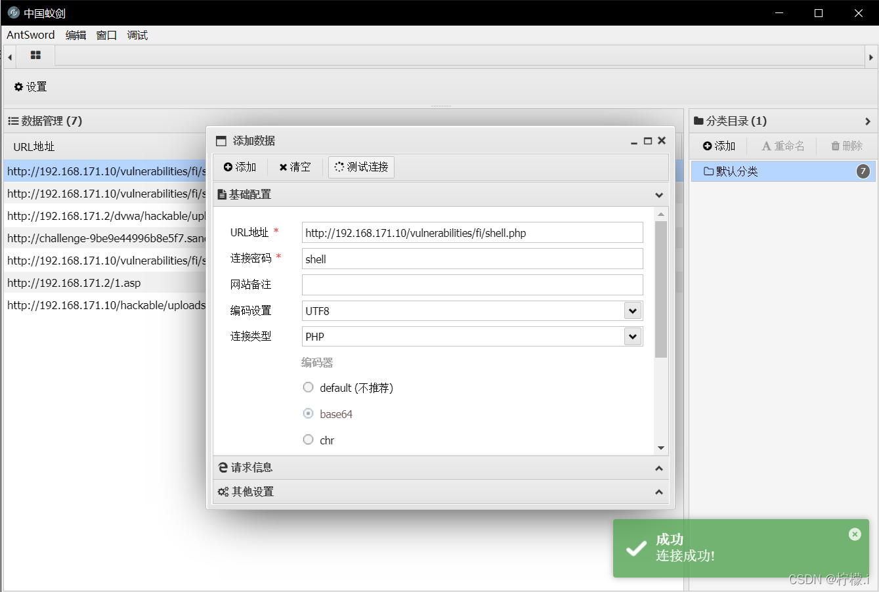Open the 窗口 menu
This screenshot has width=879, height=592.
click(106, 35)
